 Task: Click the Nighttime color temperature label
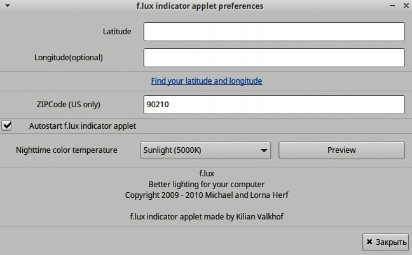[x=67, y=150]
